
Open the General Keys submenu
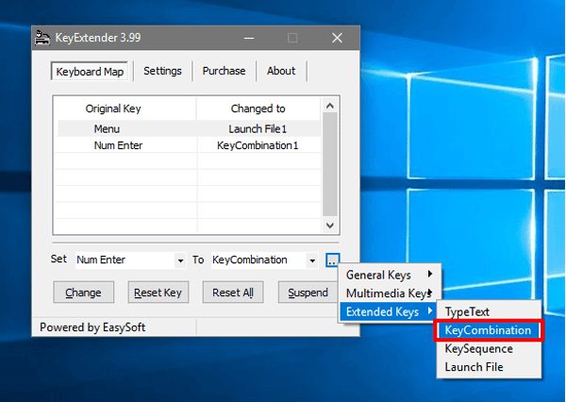[x=390, y=275]
